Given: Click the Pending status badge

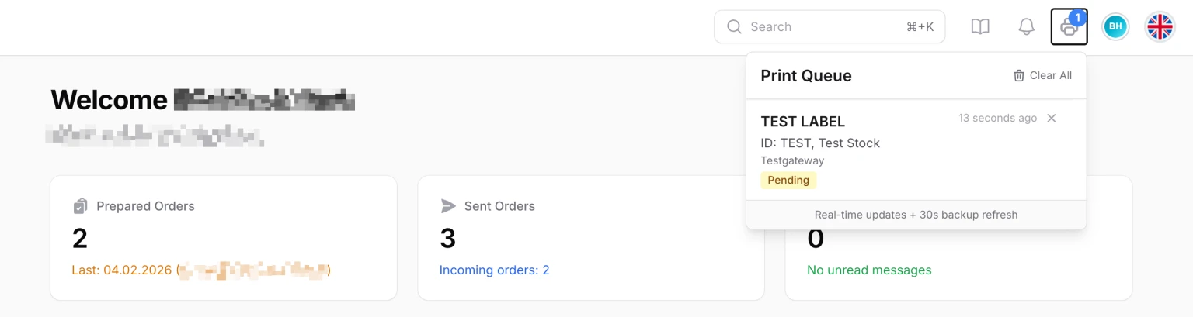Looking at the screenshot, I should coord(788,180).
